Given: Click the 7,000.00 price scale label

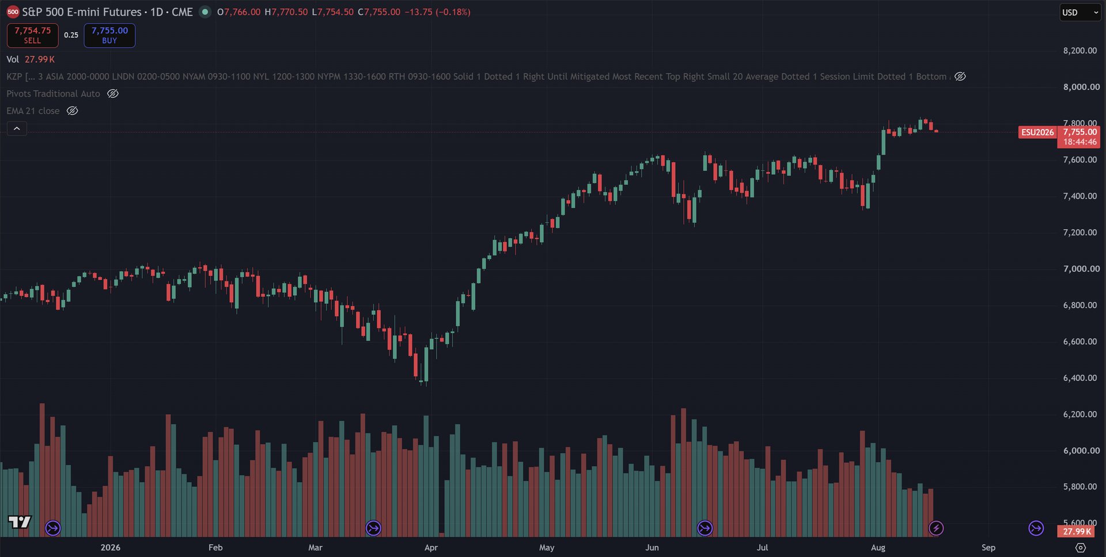Looking at the screenshot, I should point(1081,269).
